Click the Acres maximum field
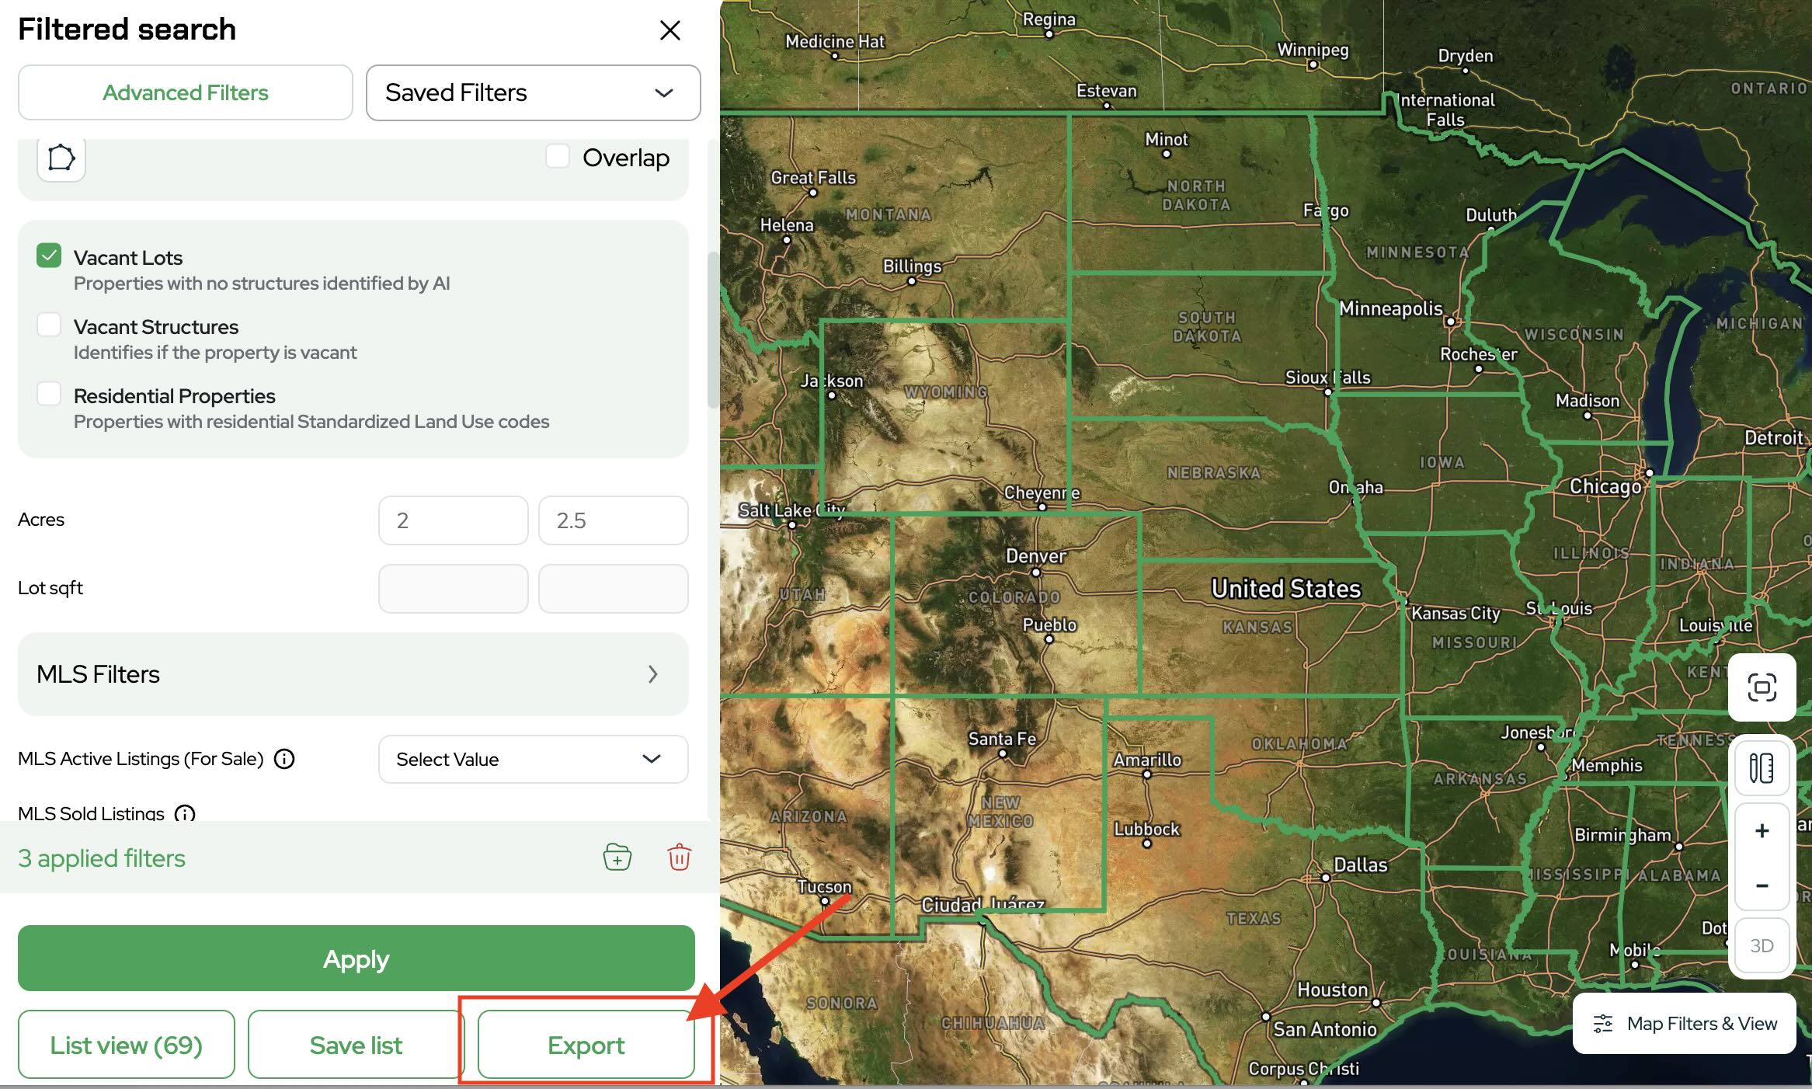Image resolution: width=1812 pixels, height=1089 pixels. [x=614, y=520]
